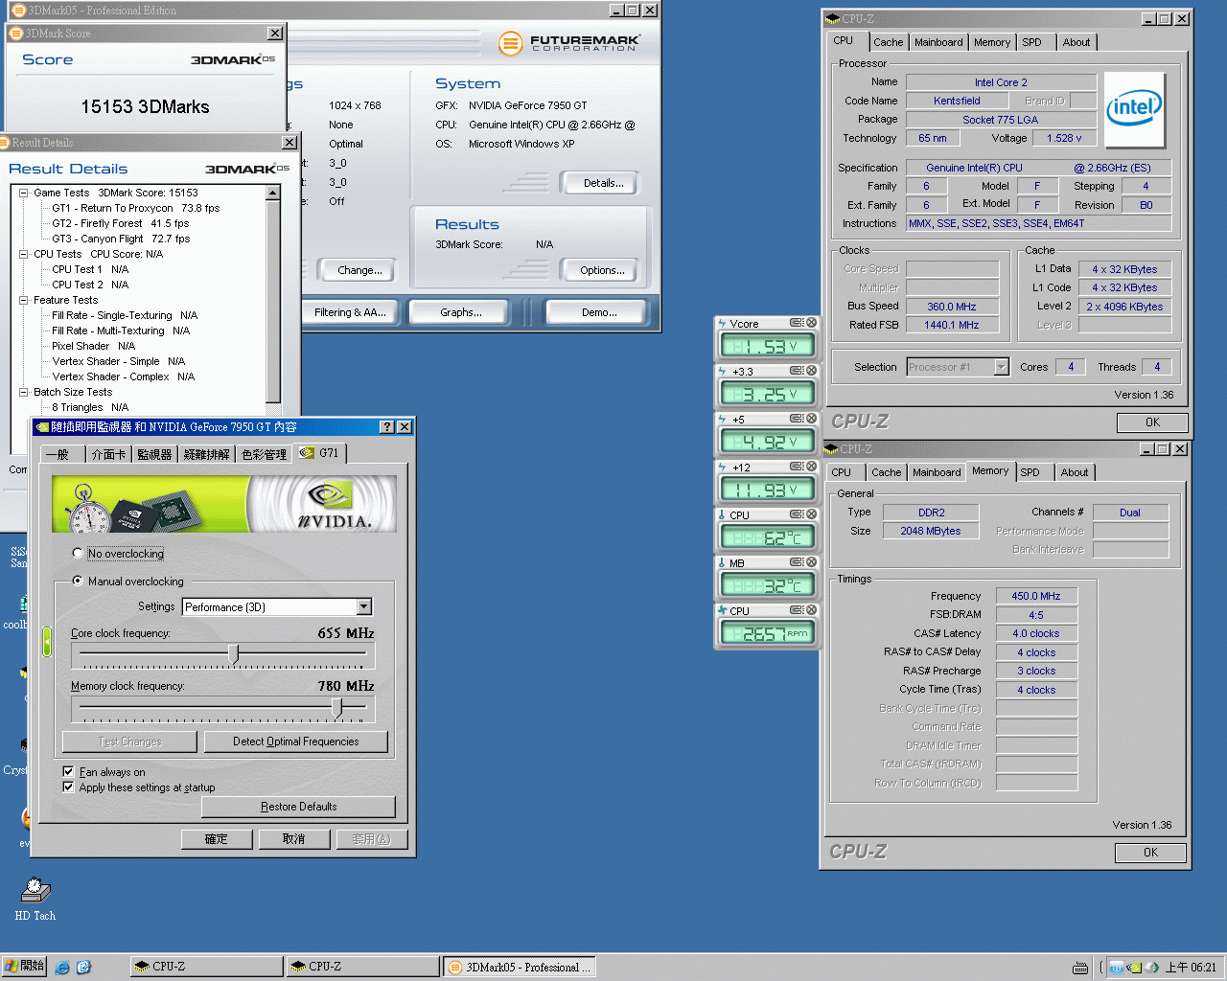Image resolution: width=1227 pixels, height=981 pixels.
Task: Open settings icon on +12 gadget
Action: click(797, 467)
